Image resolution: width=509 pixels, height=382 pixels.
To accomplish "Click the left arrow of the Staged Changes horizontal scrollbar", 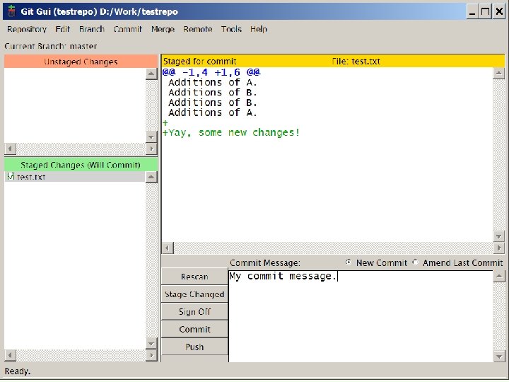I will 10,355.
